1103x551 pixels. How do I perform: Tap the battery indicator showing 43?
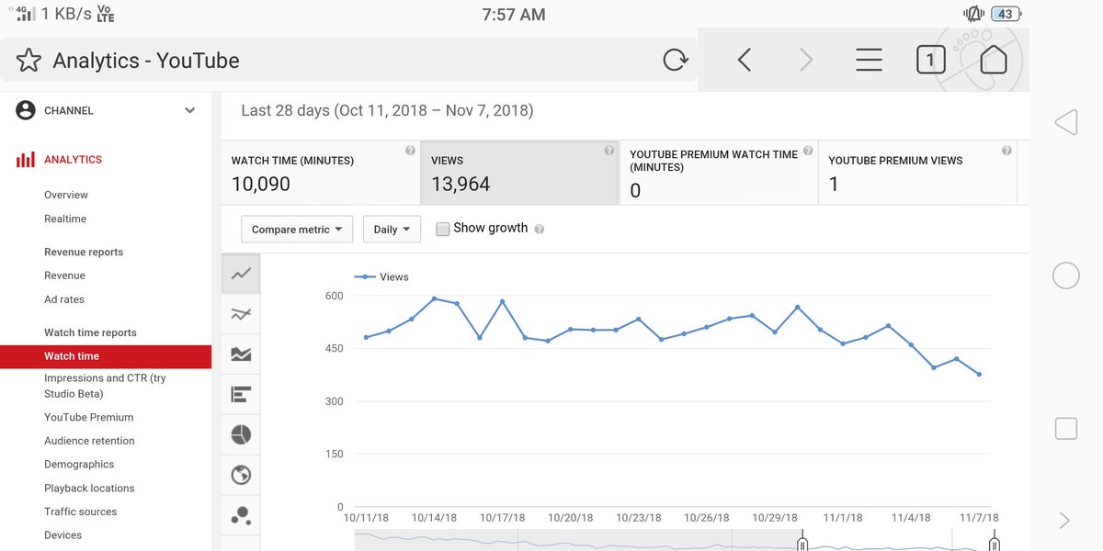coord(1006,14)
